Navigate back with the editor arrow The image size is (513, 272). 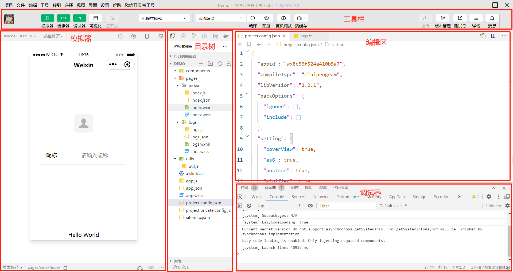coord(259,44)
